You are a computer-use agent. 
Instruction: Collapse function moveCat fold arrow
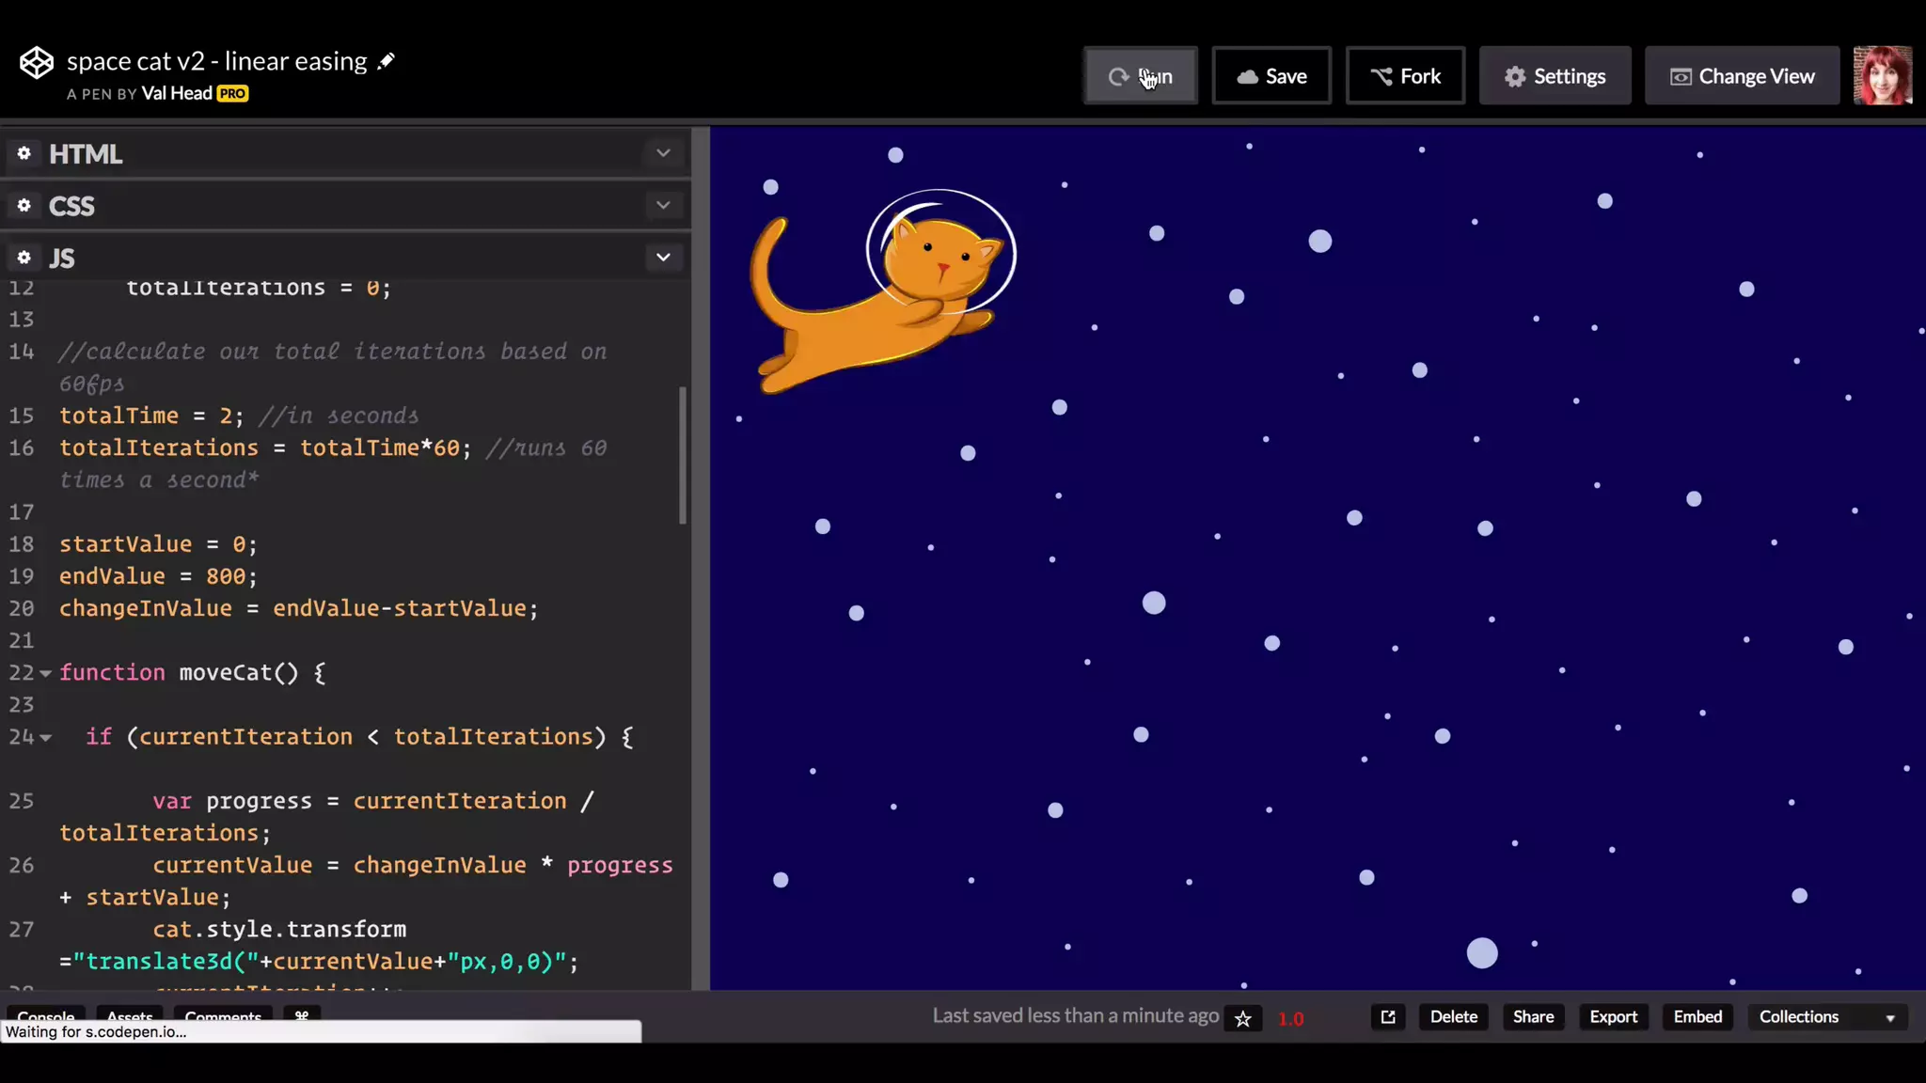click(45, 673)
